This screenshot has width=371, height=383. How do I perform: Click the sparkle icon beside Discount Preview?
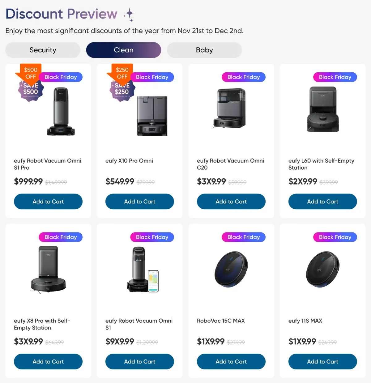click(x=129, y=15)
